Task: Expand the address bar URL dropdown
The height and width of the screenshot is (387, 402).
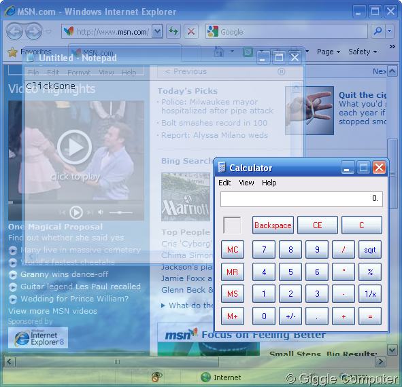Action: pyautogui.click(x=157, y=32)
